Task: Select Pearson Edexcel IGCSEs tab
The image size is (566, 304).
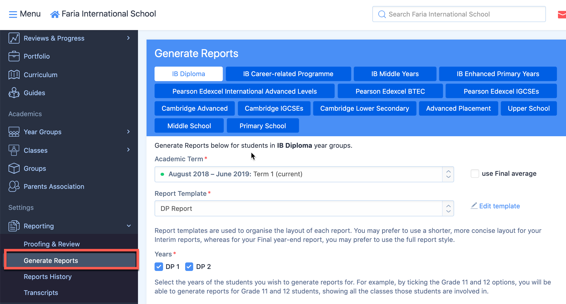Action: 501,91
